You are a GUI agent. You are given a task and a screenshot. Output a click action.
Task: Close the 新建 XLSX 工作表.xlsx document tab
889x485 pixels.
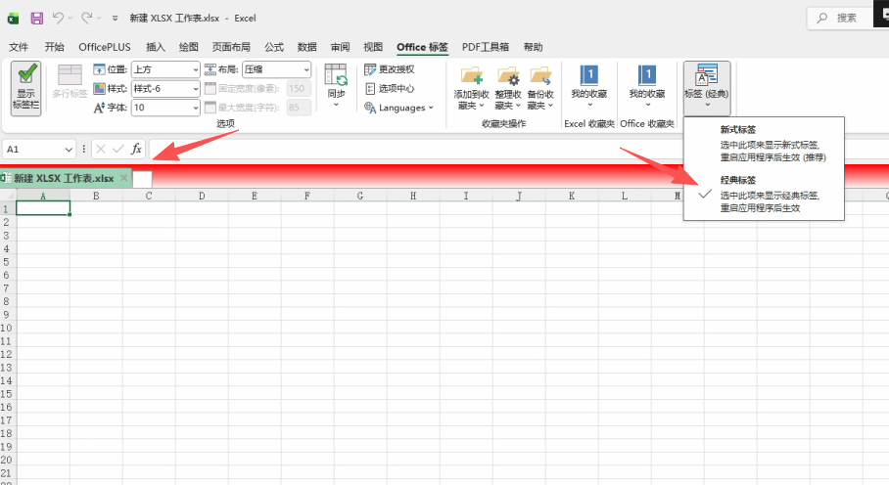[123, 178]
